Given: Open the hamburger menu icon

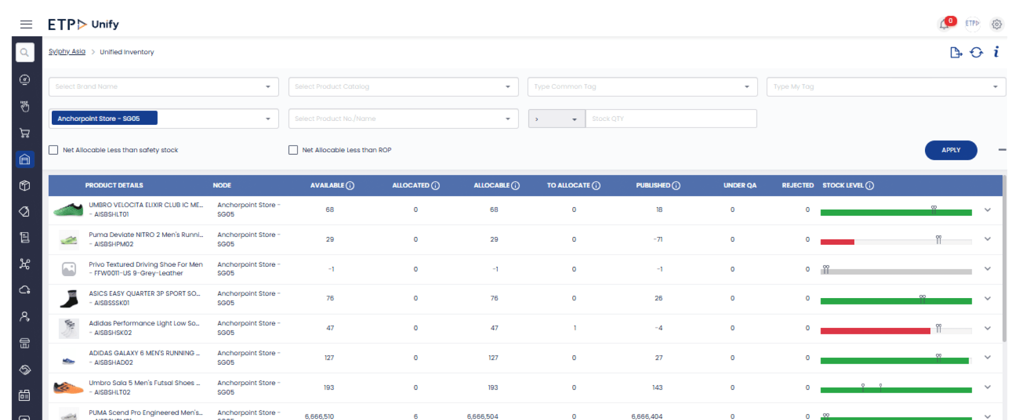Looking at the screenshot, I should tap(26, 24).
